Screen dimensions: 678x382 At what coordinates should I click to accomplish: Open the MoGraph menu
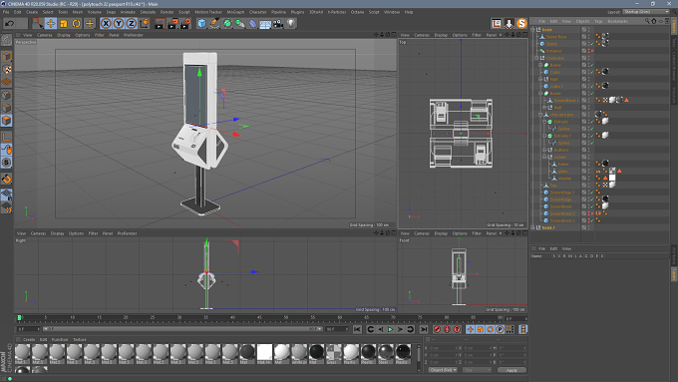[x=235, y=12]
